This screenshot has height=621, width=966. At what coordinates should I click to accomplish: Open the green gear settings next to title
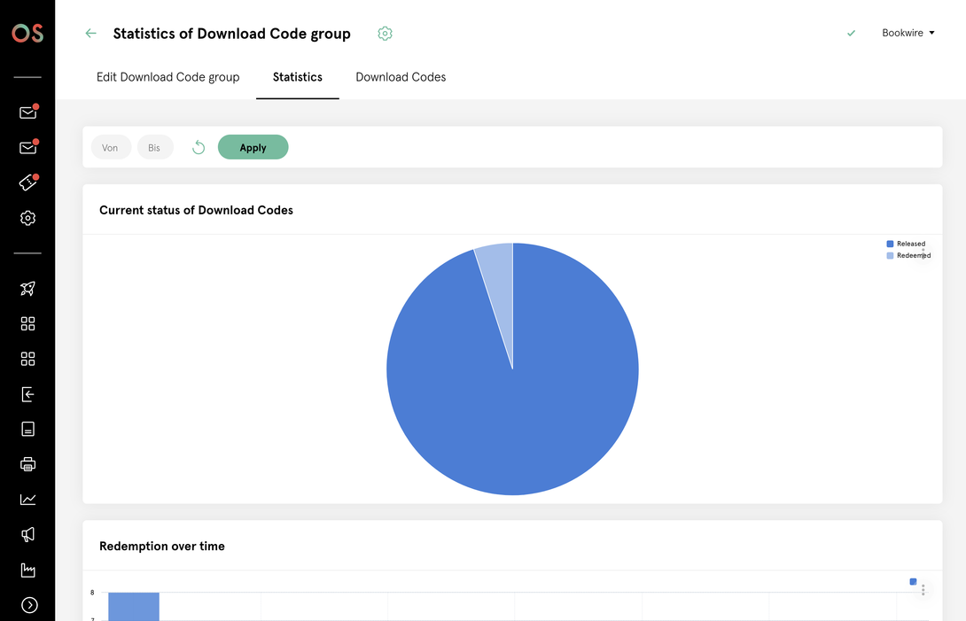tap(385, 34)
